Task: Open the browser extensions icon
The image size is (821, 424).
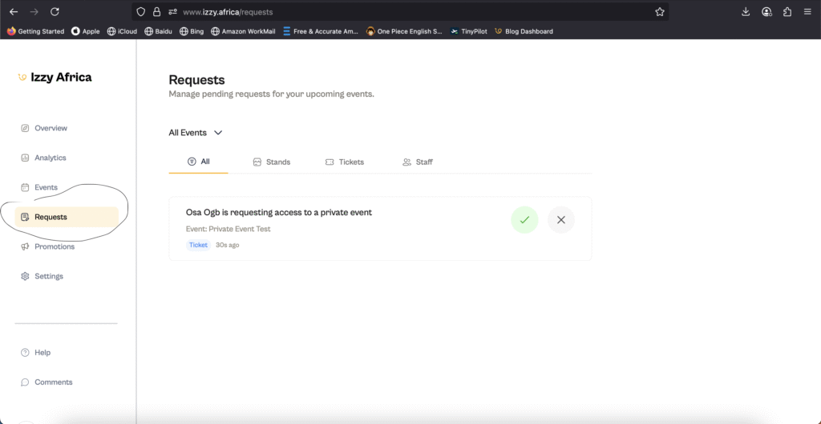Action: pos(787,12)
